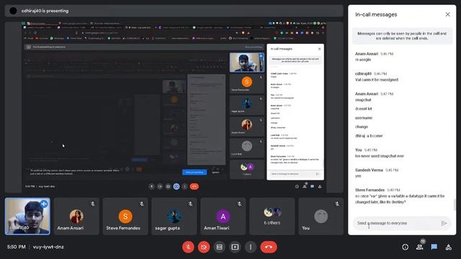
Task: Click the muted mic icon on Steve Fernandes tile
Action: tap(141, 204)
